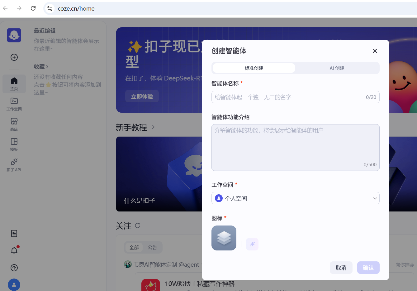This screenshot has height=291, width=417.
Task: Click the Coze logo in the sidebar
Action: point(14,35)
